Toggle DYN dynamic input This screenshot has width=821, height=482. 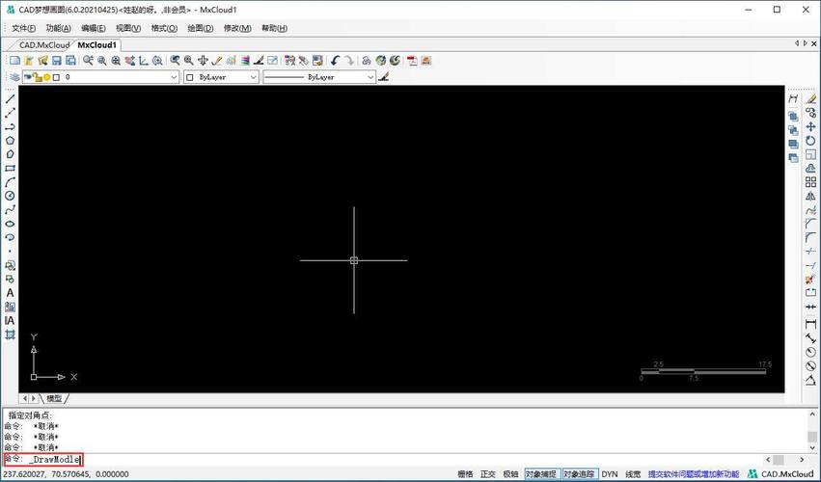point(610,474)
